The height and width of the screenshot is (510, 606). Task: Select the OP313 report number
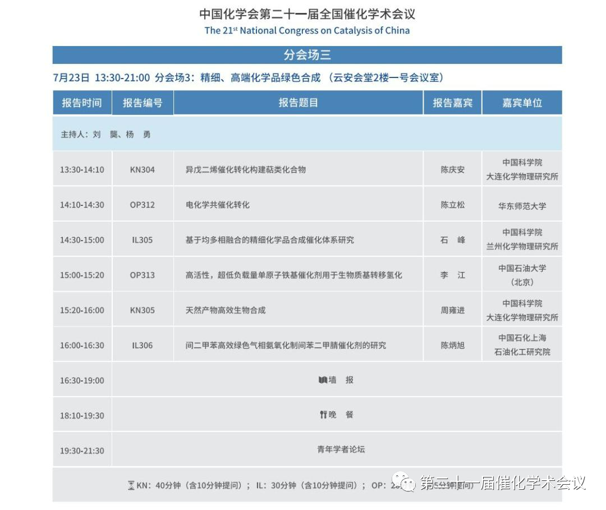(142, 275)
